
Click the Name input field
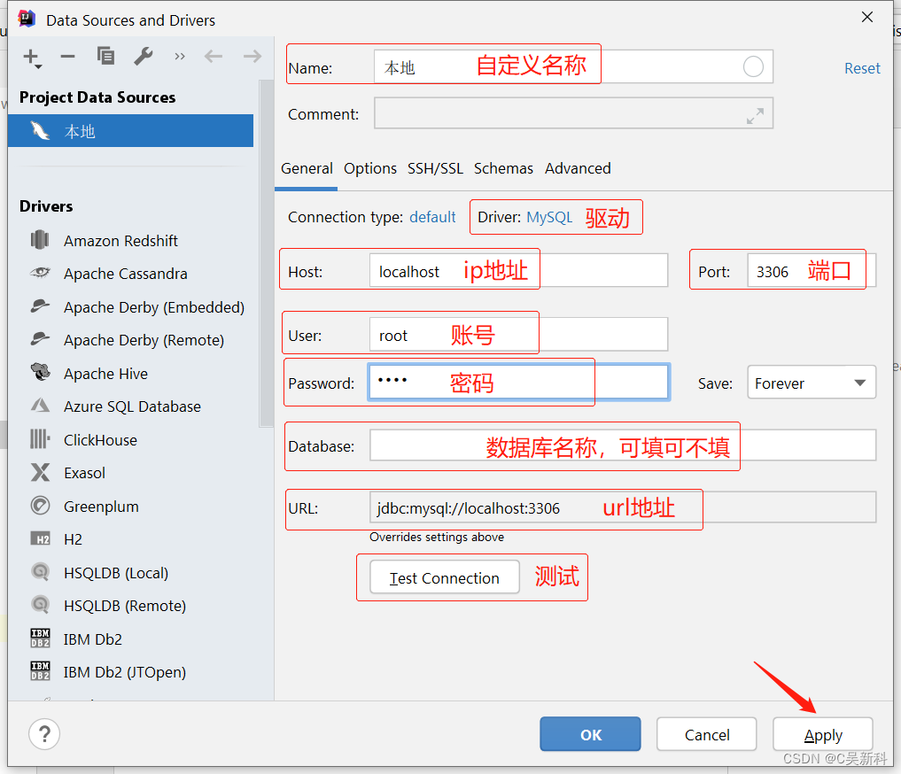tap(573, 66)
